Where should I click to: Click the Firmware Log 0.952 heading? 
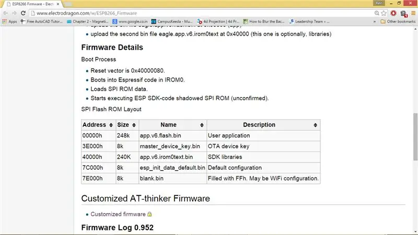[x=117, y=228]
